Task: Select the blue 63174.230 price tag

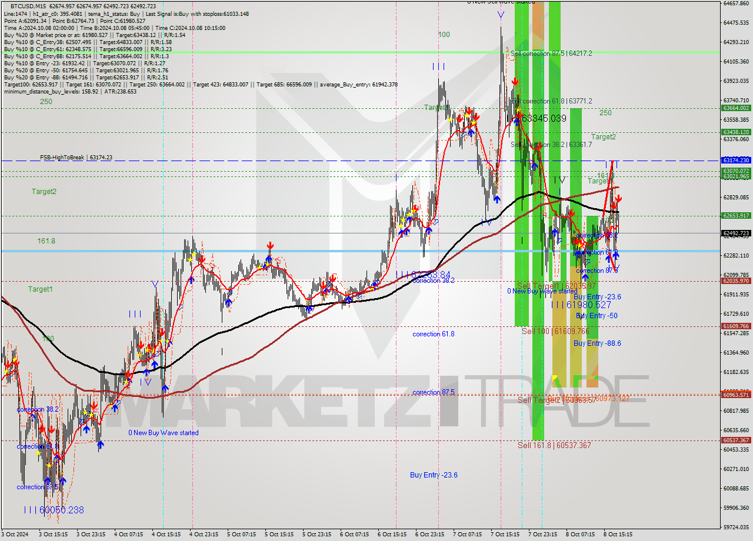Action: [x=736, y=161]
